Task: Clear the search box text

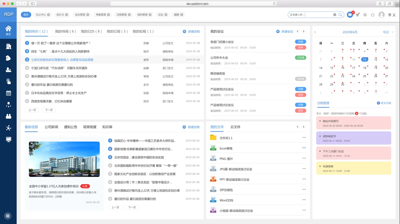Action: click(x=335, y=15)
